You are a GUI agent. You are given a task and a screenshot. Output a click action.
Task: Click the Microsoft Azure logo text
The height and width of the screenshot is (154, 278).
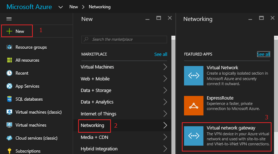(29, 7)
